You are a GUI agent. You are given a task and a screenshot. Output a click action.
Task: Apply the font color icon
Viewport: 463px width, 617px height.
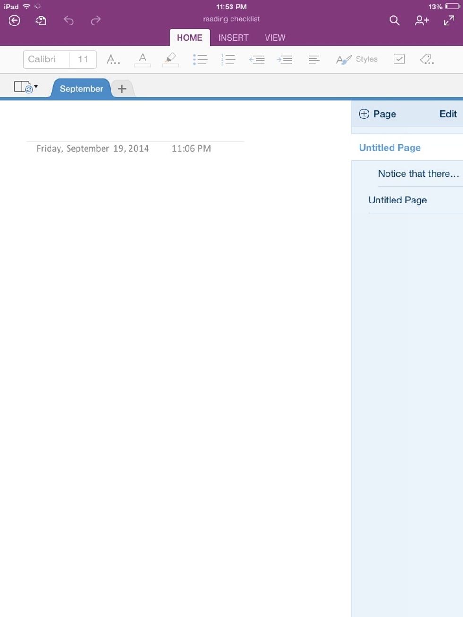coord(143,59)
